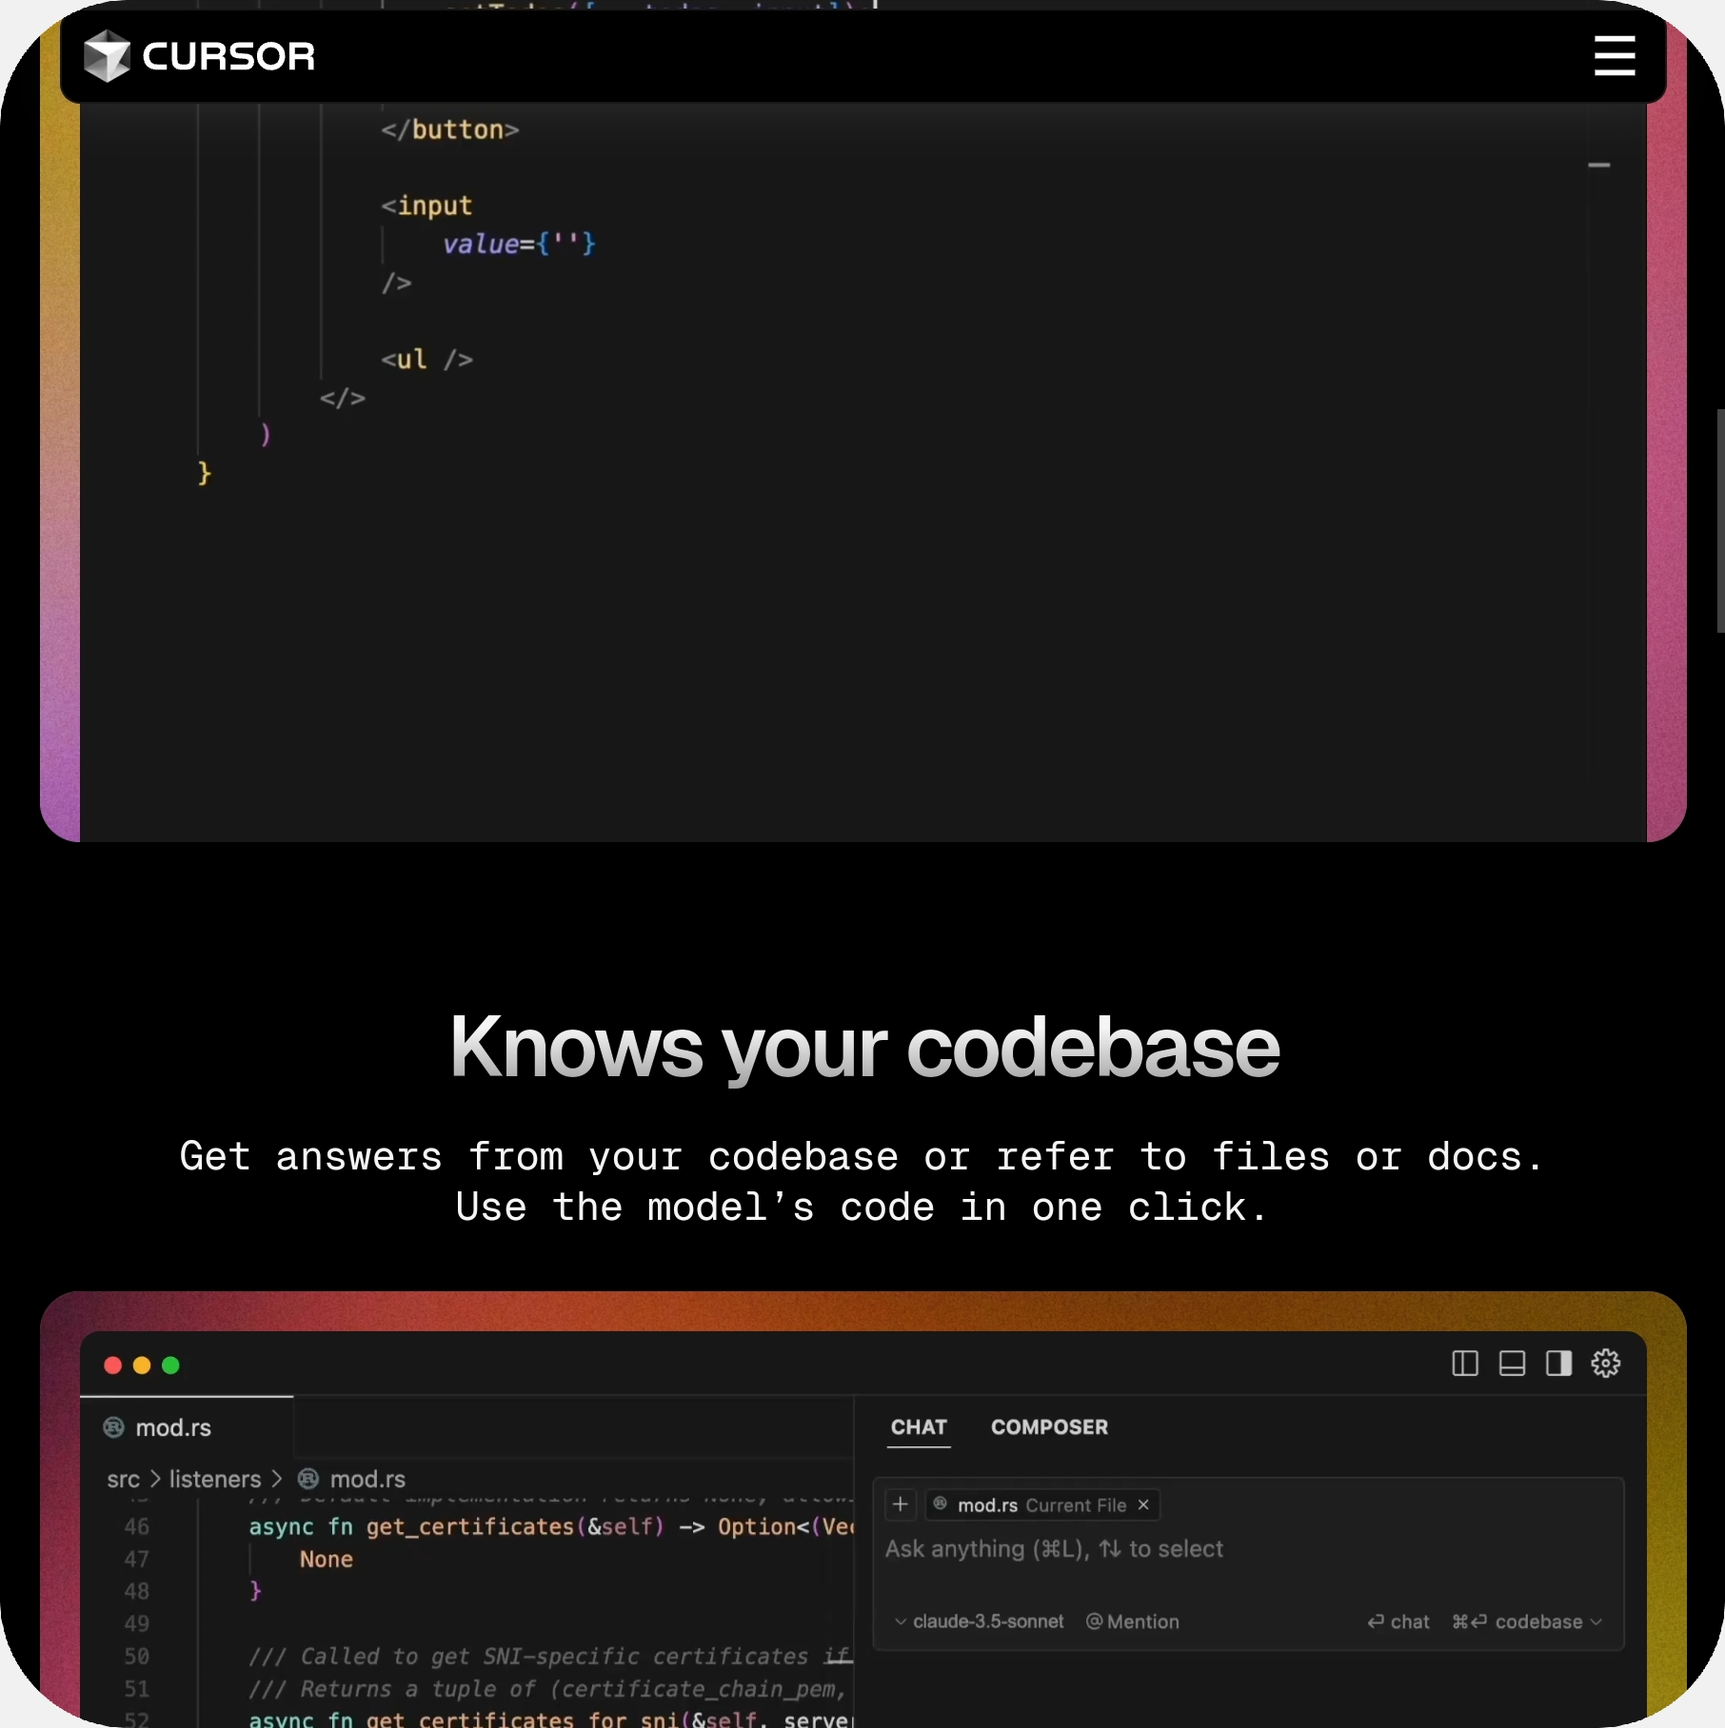Screen dimensions: 1725x1728
Task: Click the editor minimap marker dash
Action: pos(1599,166)
